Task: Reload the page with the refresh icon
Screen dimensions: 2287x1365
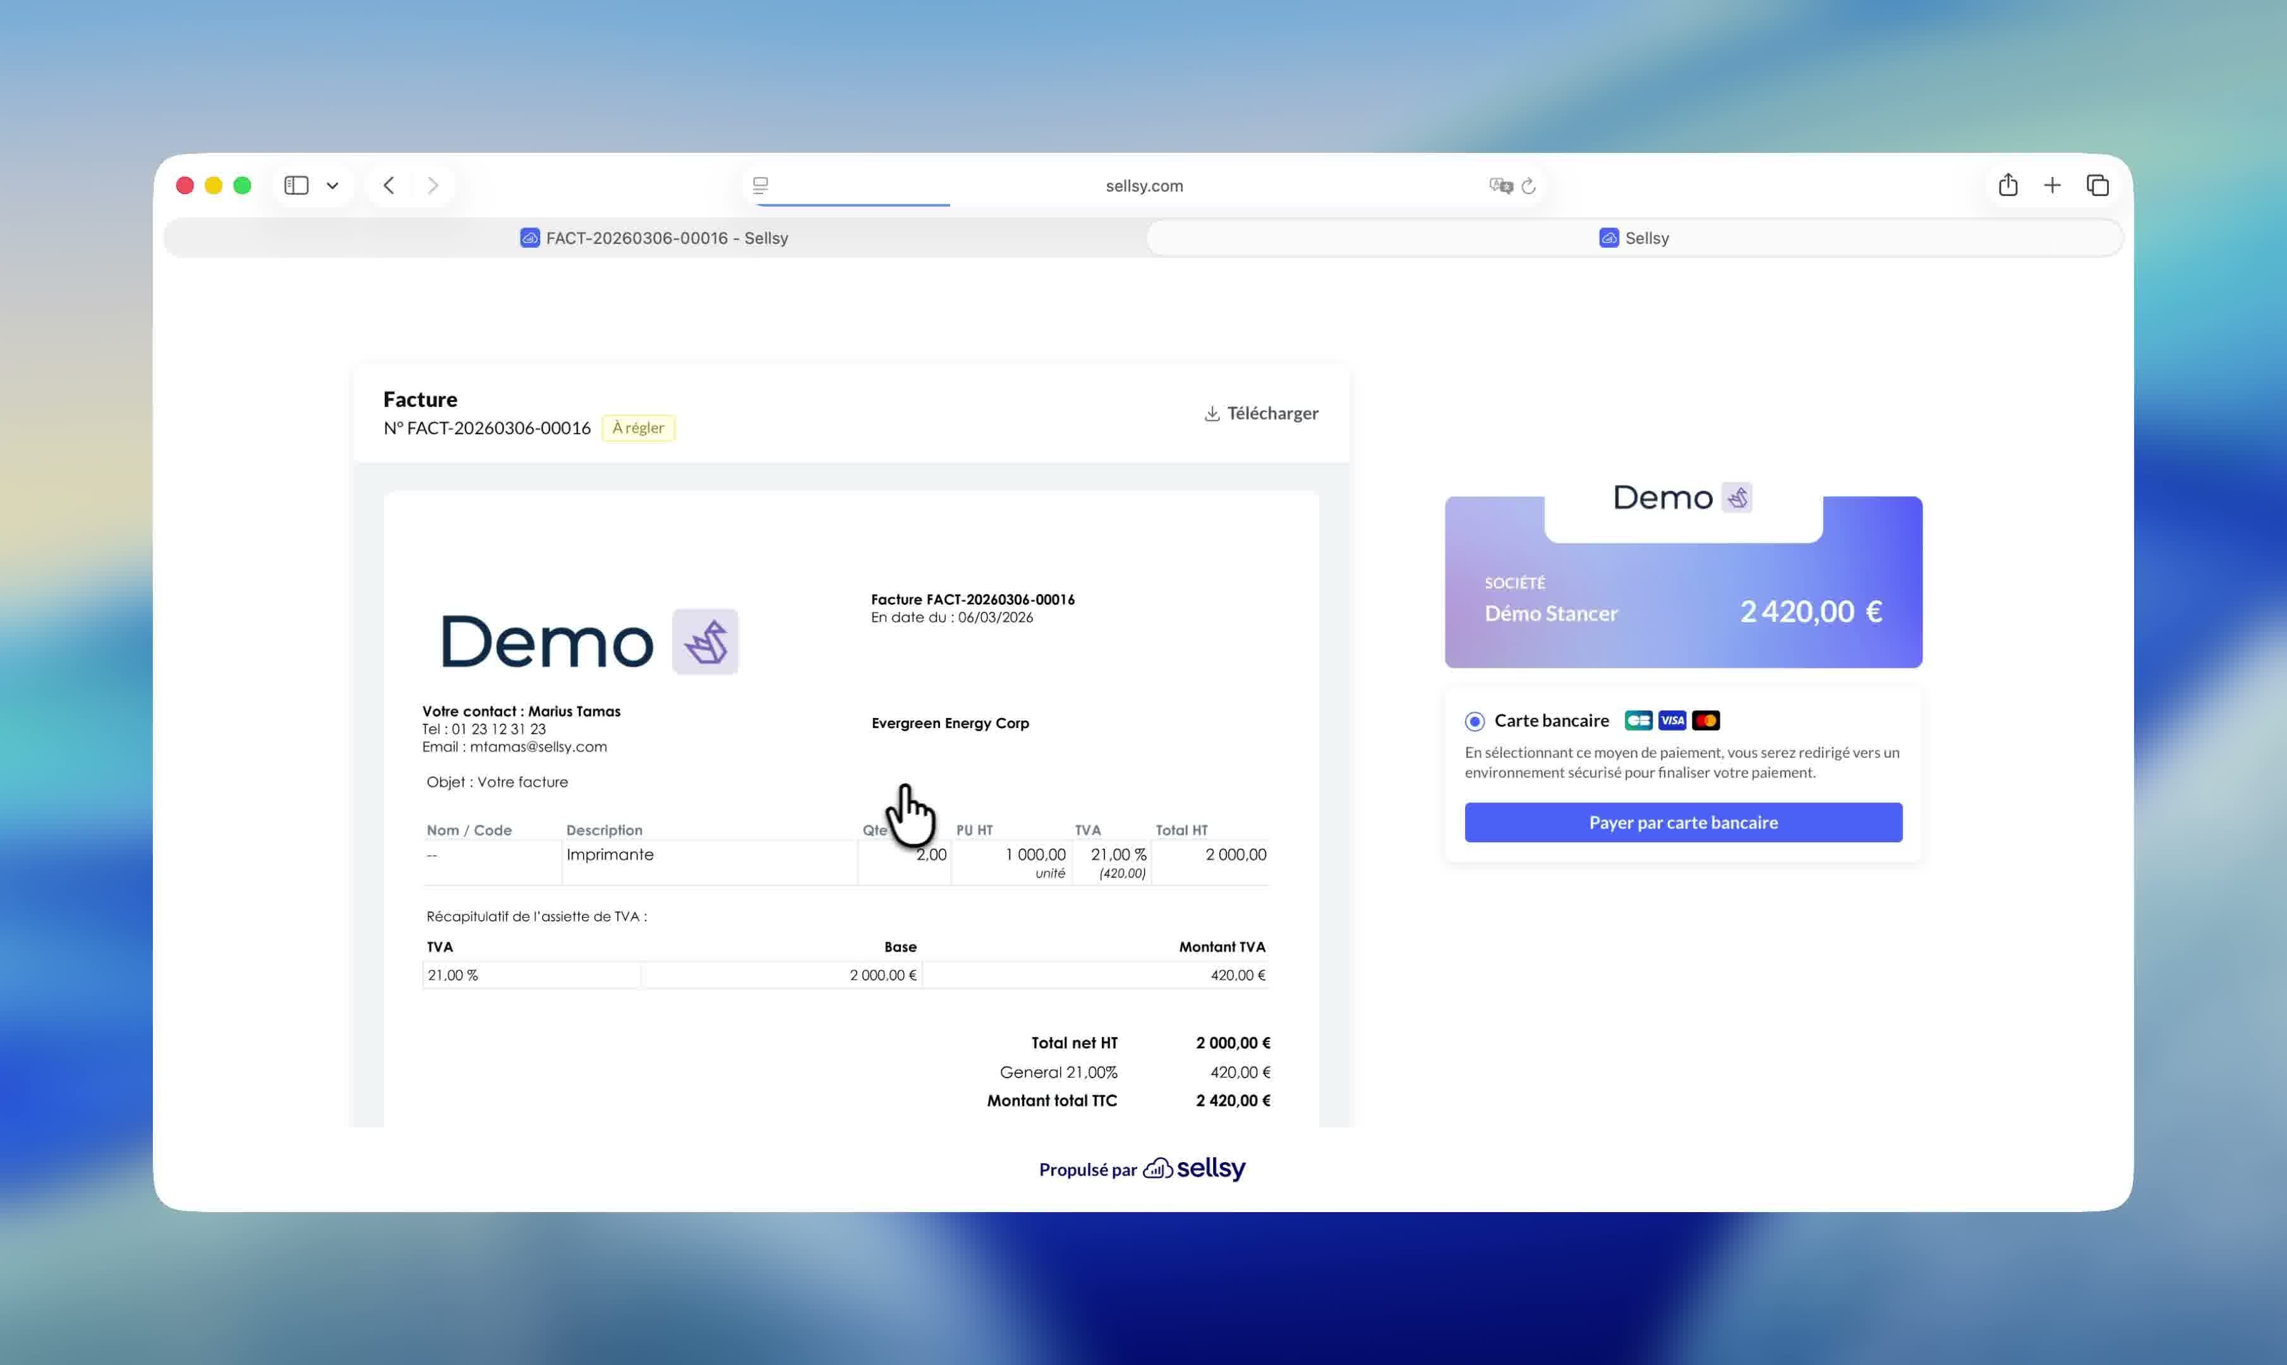Action: (1528, 186)
